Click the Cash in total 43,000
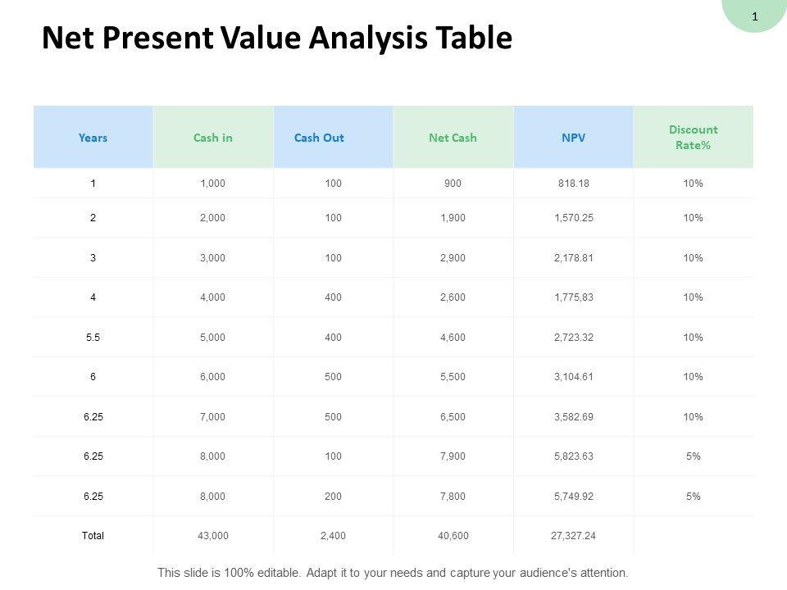The width and height of the screenshot is (787, 590). click(213, 535)
